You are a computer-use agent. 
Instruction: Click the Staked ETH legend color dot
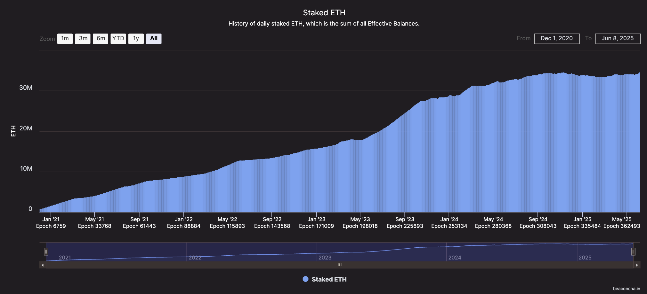pos(305,279)
